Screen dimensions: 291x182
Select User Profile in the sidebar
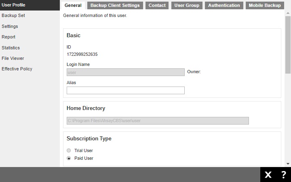[x=13, y=5]
